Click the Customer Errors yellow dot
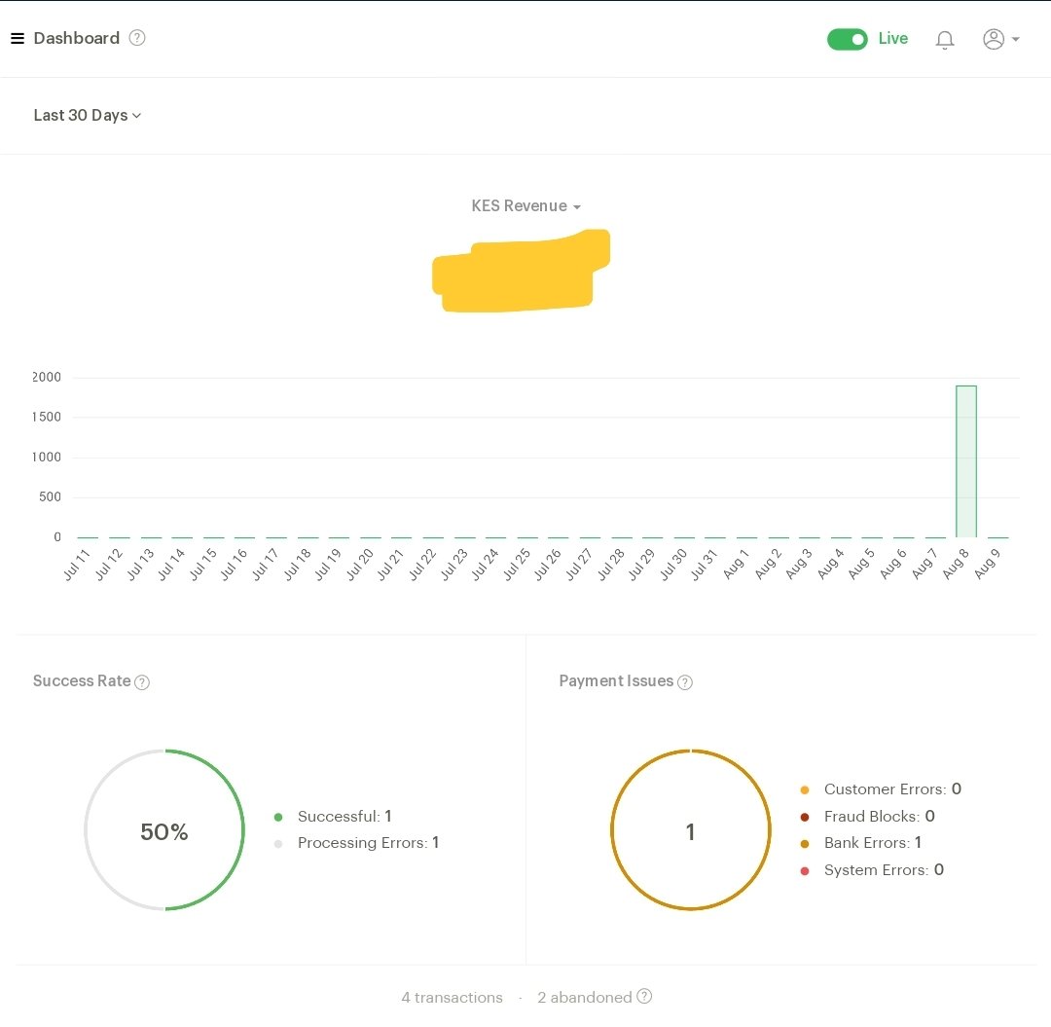The width and height of the screenshot is (1051, 1027). click(807, 789)
